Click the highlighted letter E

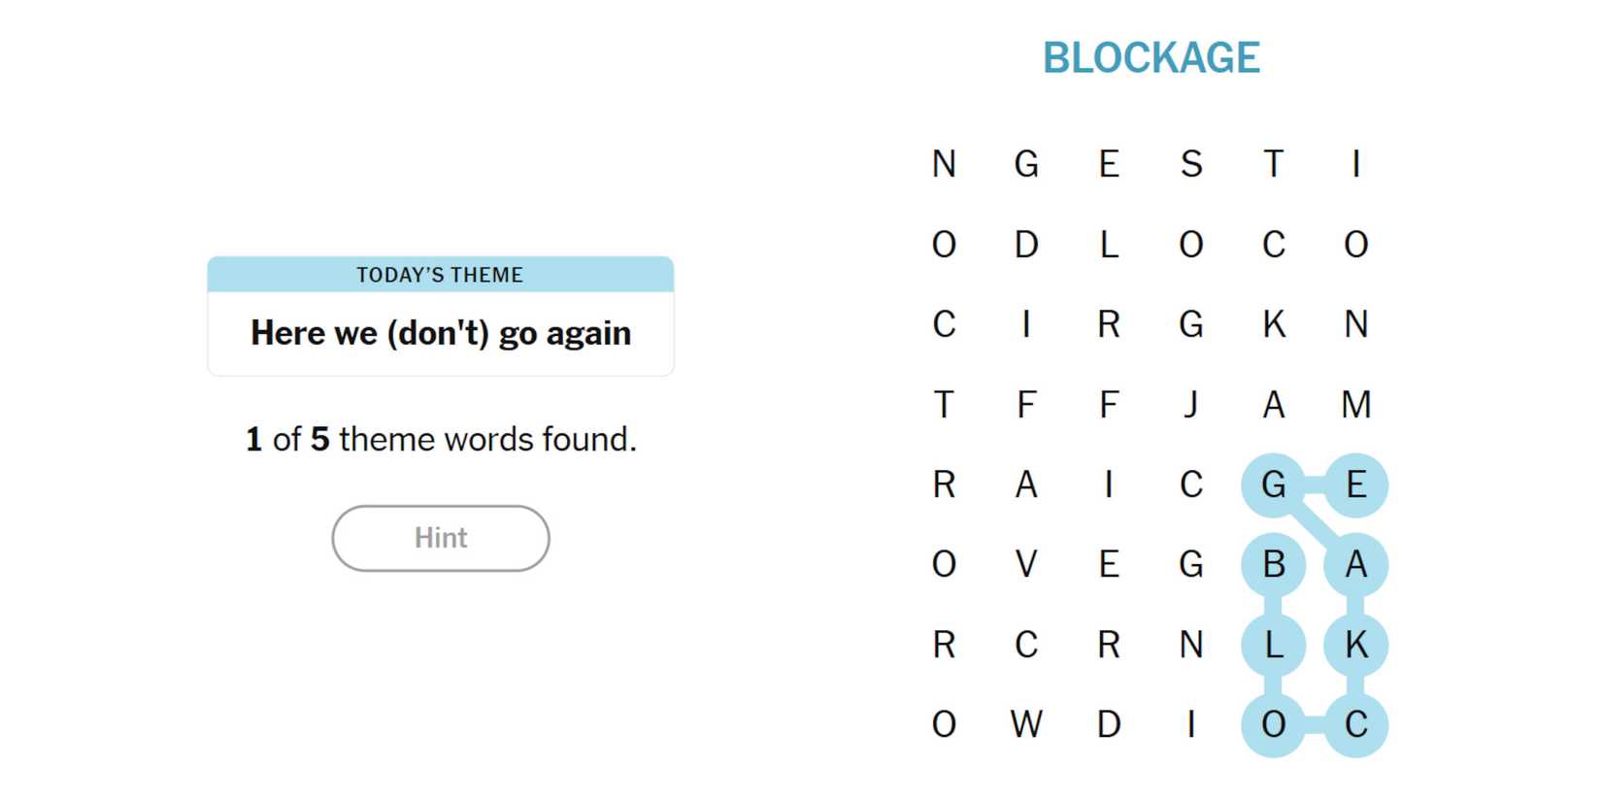[1356, 484]
